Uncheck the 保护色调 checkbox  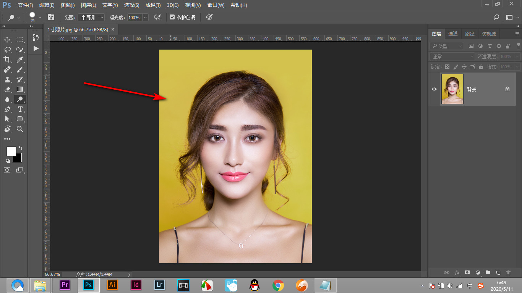tap(172, 17)
